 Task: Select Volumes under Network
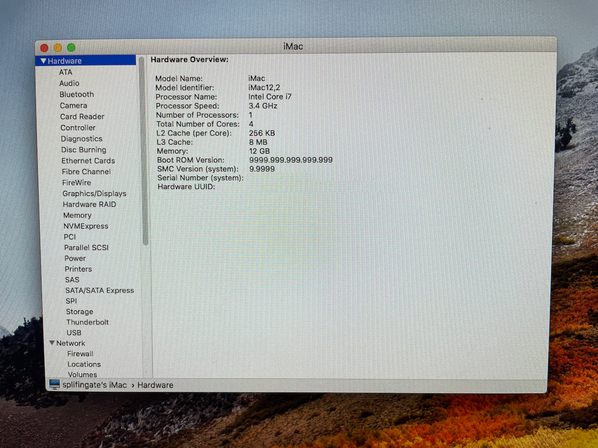[x=83, y=375]
